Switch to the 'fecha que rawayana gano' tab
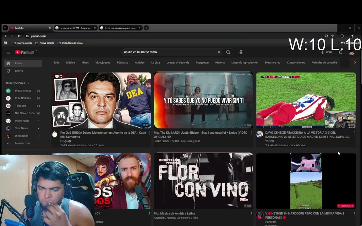This screenshot has height=226, width=362. point(120,28)
